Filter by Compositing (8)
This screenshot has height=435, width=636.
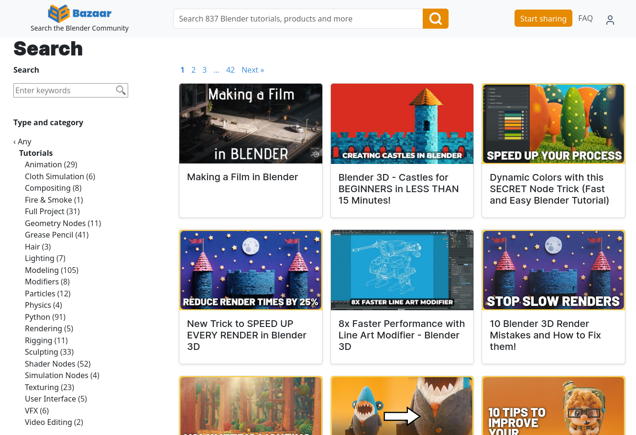[53, 188]
